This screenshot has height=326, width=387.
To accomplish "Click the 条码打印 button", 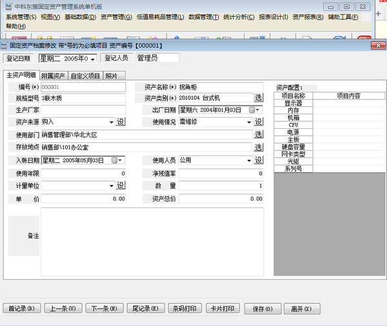I will pyautogui.click(x=184, y=308).
